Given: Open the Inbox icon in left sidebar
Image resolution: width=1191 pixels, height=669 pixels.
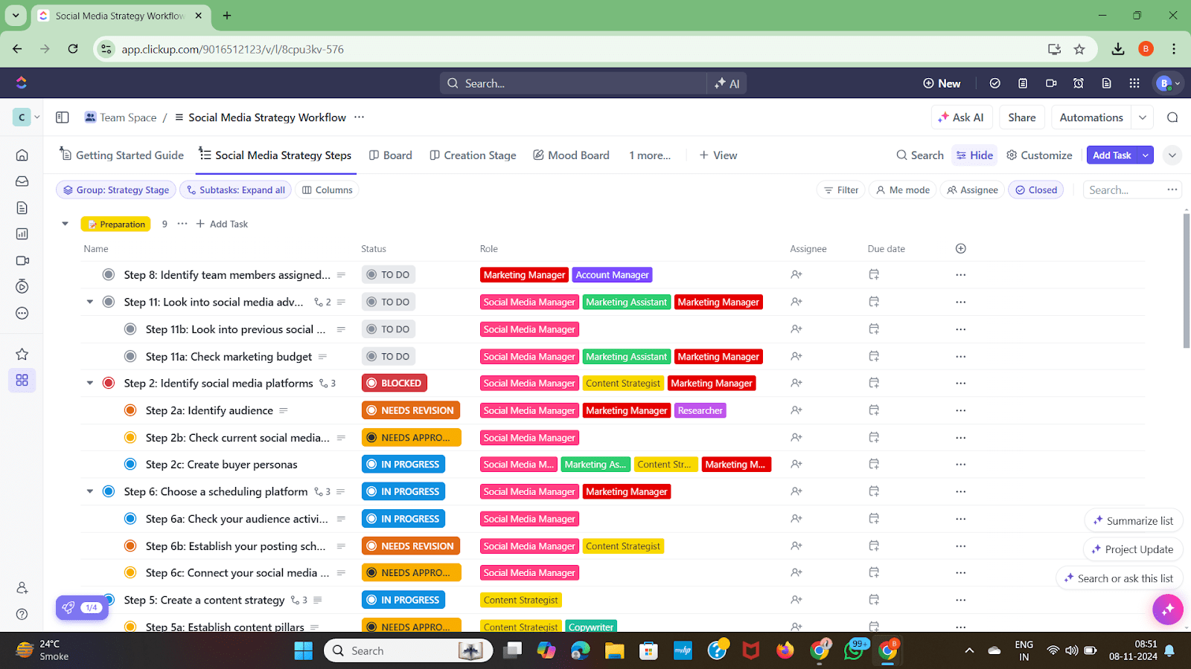Looking at the screenshot, I should [x=22, y=181].
